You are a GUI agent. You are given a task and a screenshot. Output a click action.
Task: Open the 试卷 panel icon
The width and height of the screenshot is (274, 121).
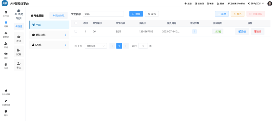pyautogui.click(x=19, y=50)
